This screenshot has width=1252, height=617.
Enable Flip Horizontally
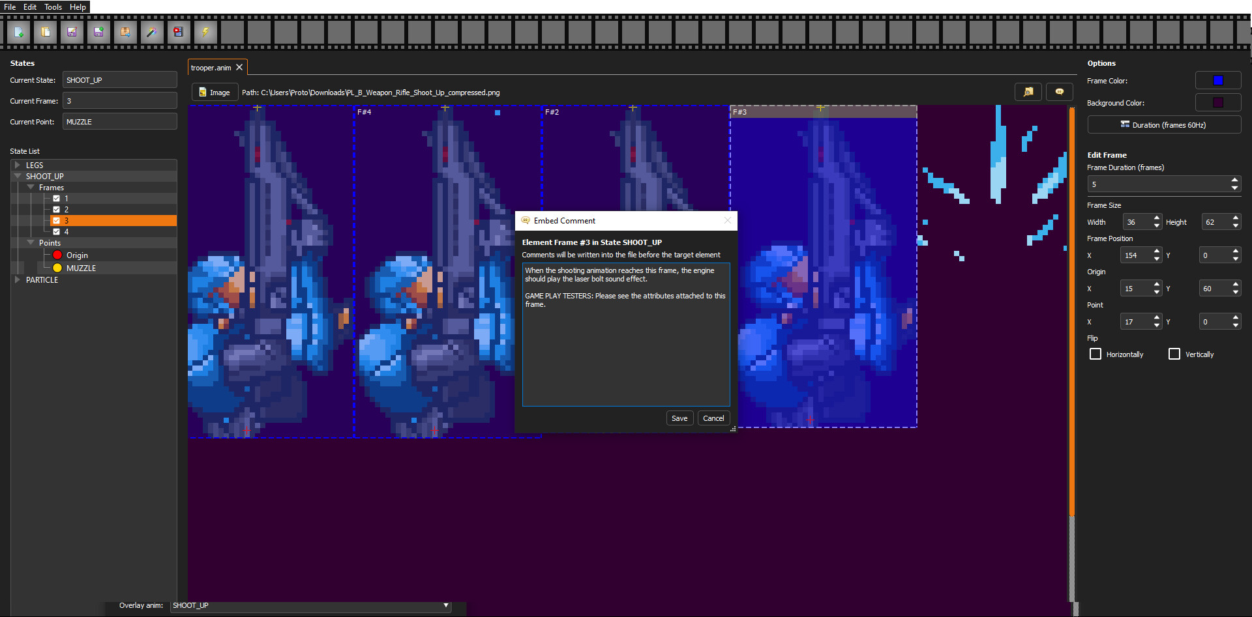(x=1095, y=354)
